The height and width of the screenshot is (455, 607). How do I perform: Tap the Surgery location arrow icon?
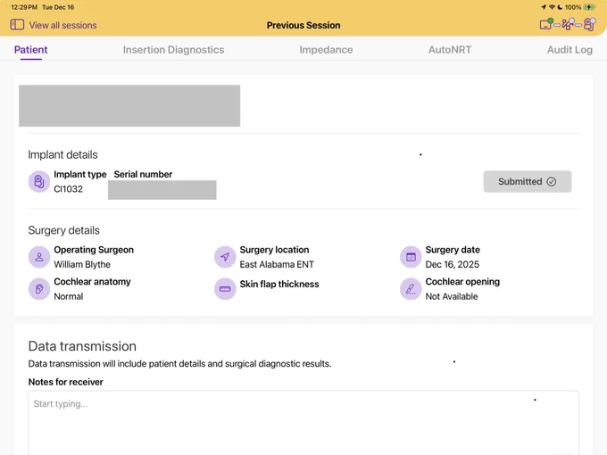tap(225, 257)
